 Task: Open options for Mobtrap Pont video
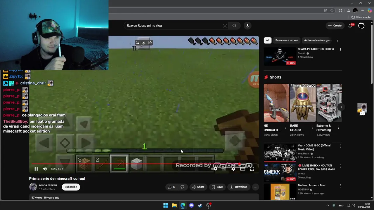[340, 186]
